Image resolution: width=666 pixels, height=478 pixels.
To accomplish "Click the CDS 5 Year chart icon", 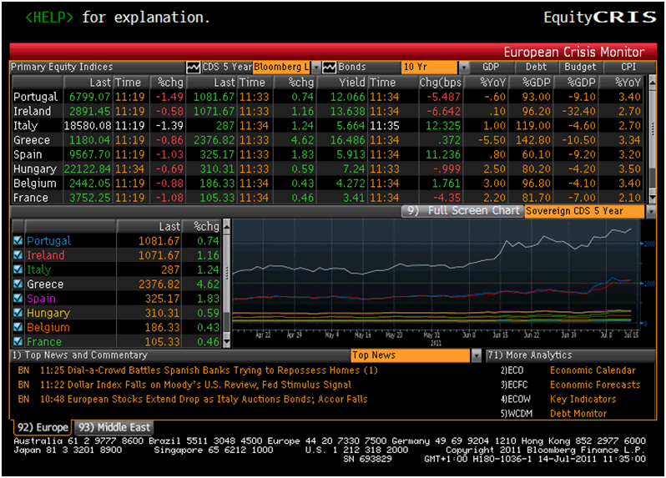I will [194, 67].
